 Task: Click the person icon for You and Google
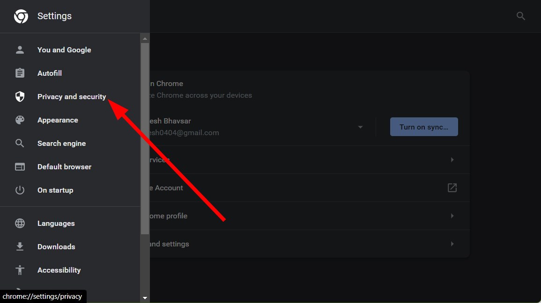click(x=20, y=50)
